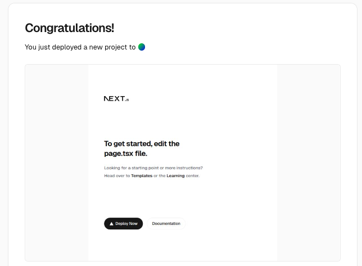This screenshot has height=266, width=362.
Task: Click the preview's right gray margin
Action: 309,163
